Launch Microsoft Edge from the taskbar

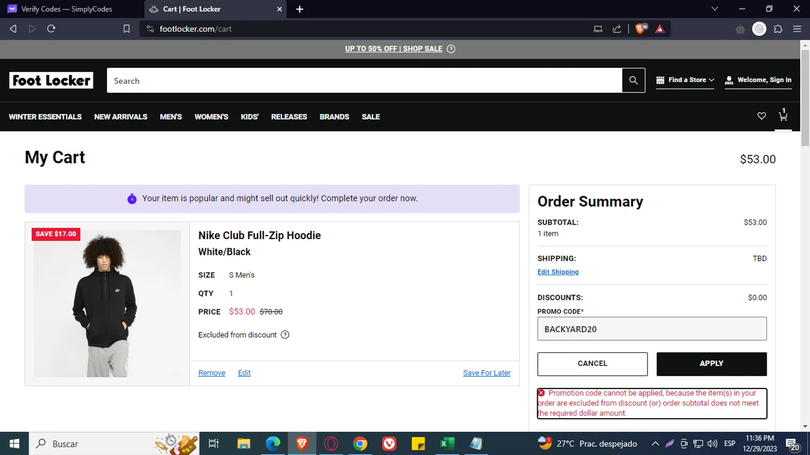[273, 444]
